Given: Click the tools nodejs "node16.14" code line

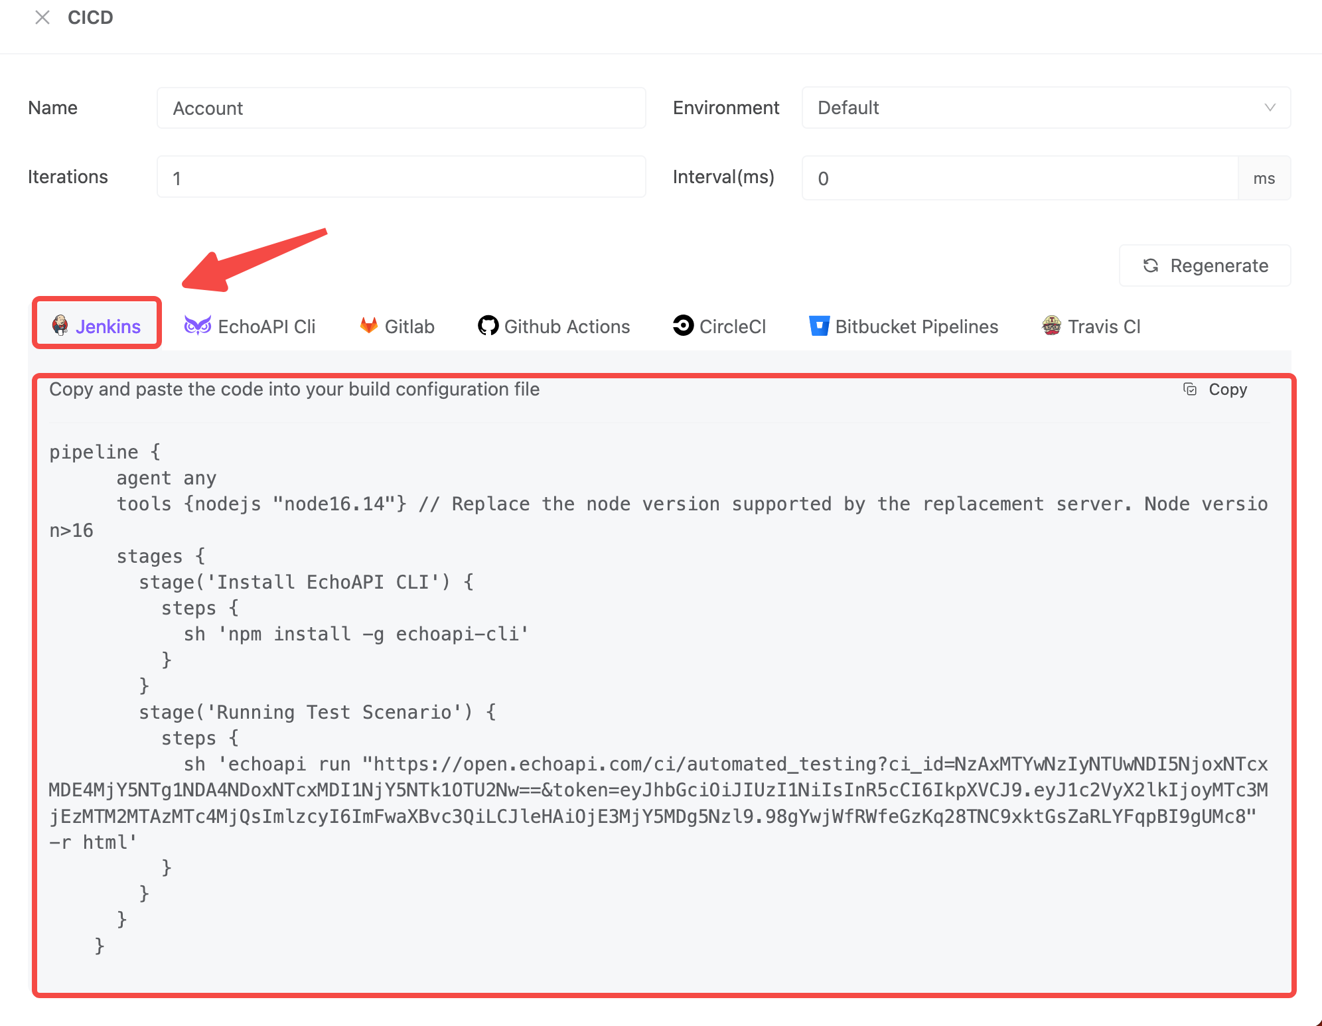Looking at the screenshot, I should tap(658, 517).
